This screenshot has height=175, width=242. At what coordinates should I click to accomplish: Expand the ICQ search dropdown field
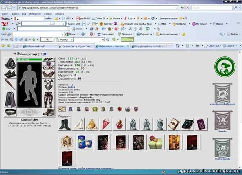68,29
